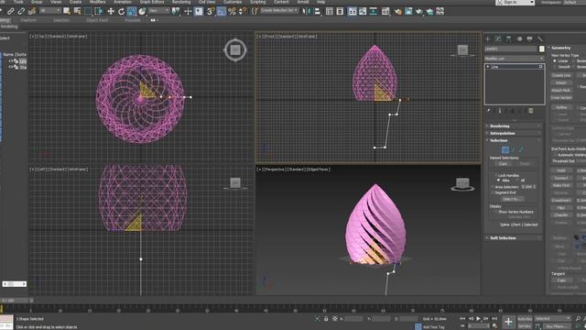Open the Graph Editors menu
Image resolution: width=586 pixels, height=330 pixels.
(152, 2)
